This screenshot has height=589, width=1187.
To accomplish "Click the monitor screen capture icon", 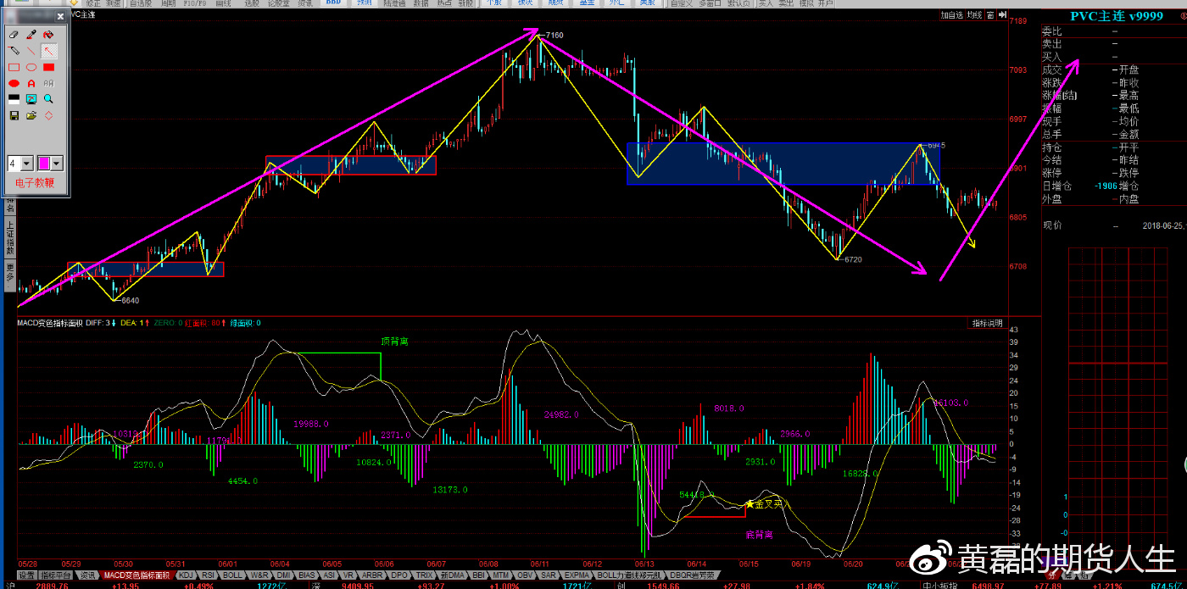I will coord(31,99).
